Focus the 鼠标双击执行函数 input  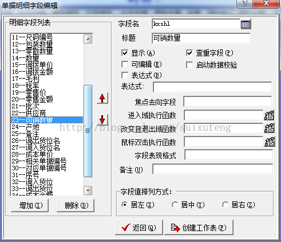click(224, 142)
